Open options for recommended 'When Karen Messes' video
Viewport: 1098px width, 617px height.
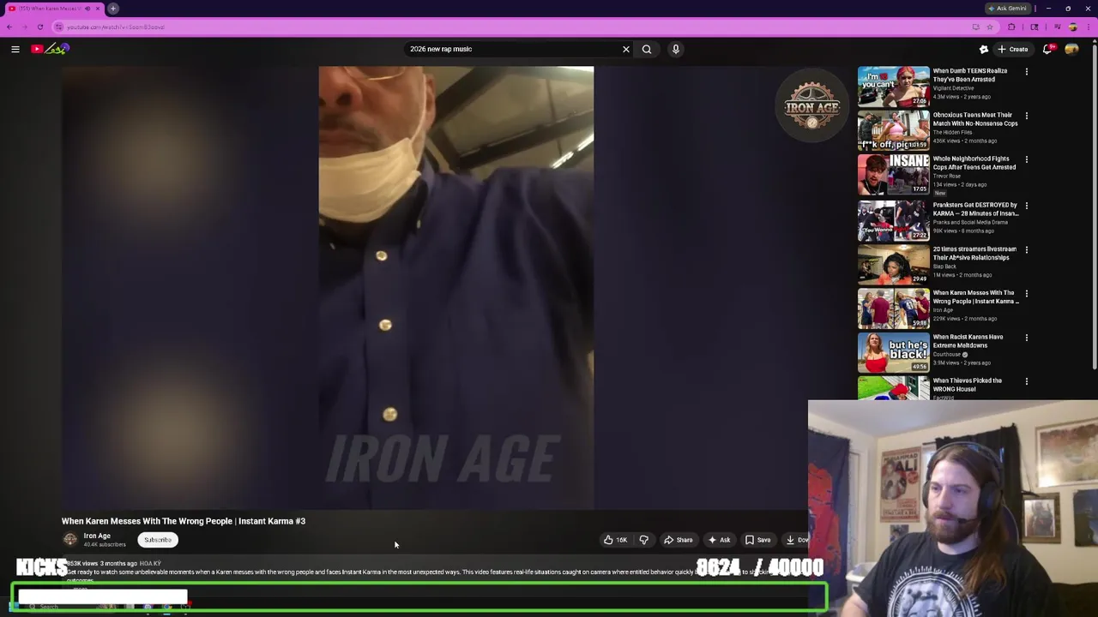click(x=1026, y=293)
